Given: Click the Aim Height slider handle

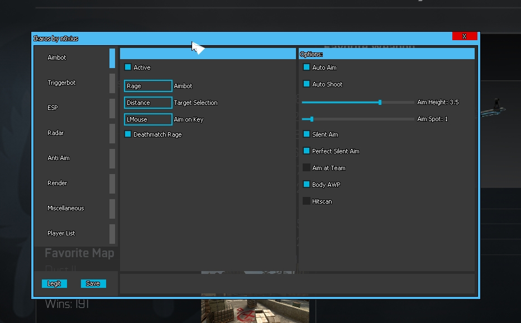Looking at the screenshot, I should [x=380, y=102].
